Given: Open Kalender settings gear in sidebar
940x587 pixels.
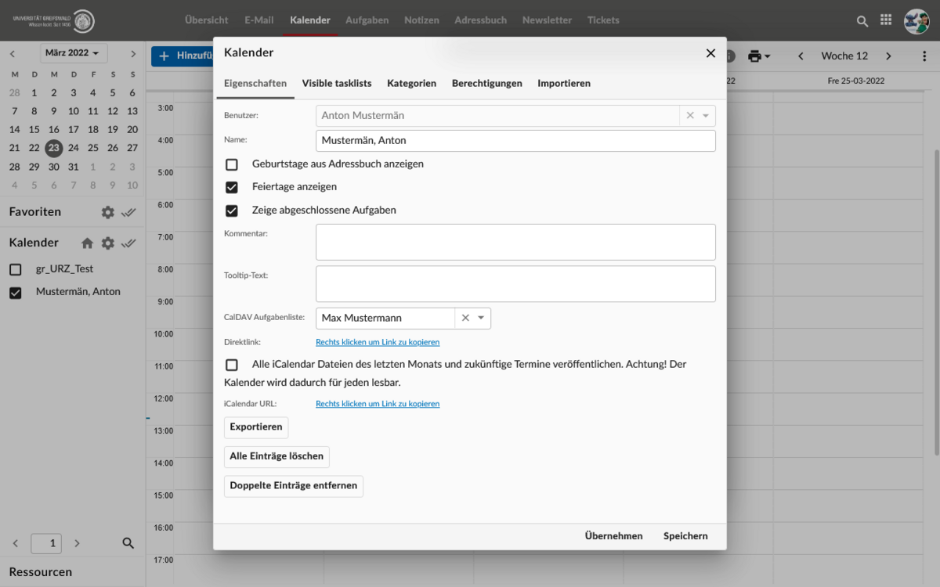Looking at the screenshot, I should [x=108, y=243].
